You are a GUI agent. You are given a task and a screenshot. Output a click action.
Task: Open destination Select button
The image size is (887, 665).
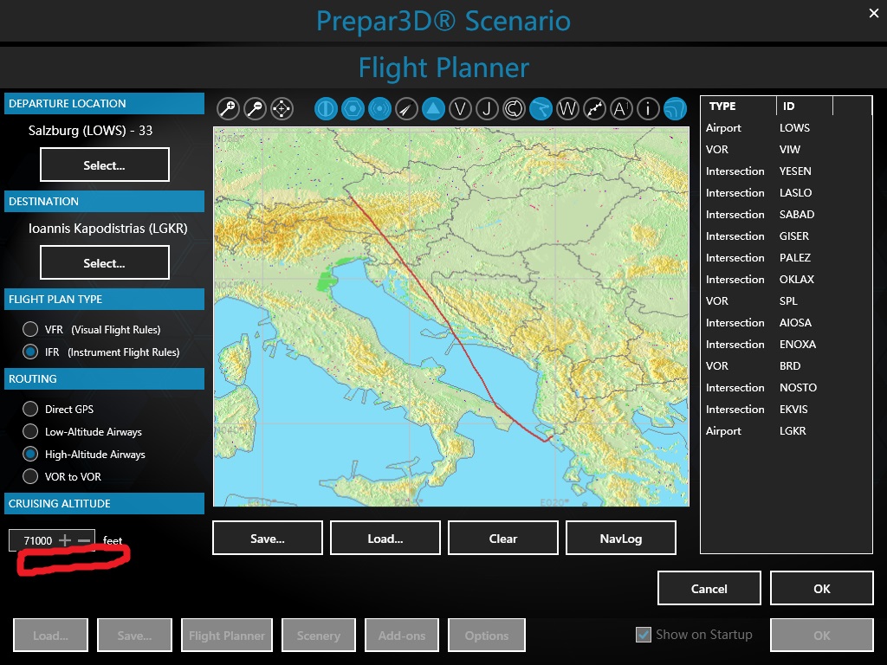tap(105, 262)
